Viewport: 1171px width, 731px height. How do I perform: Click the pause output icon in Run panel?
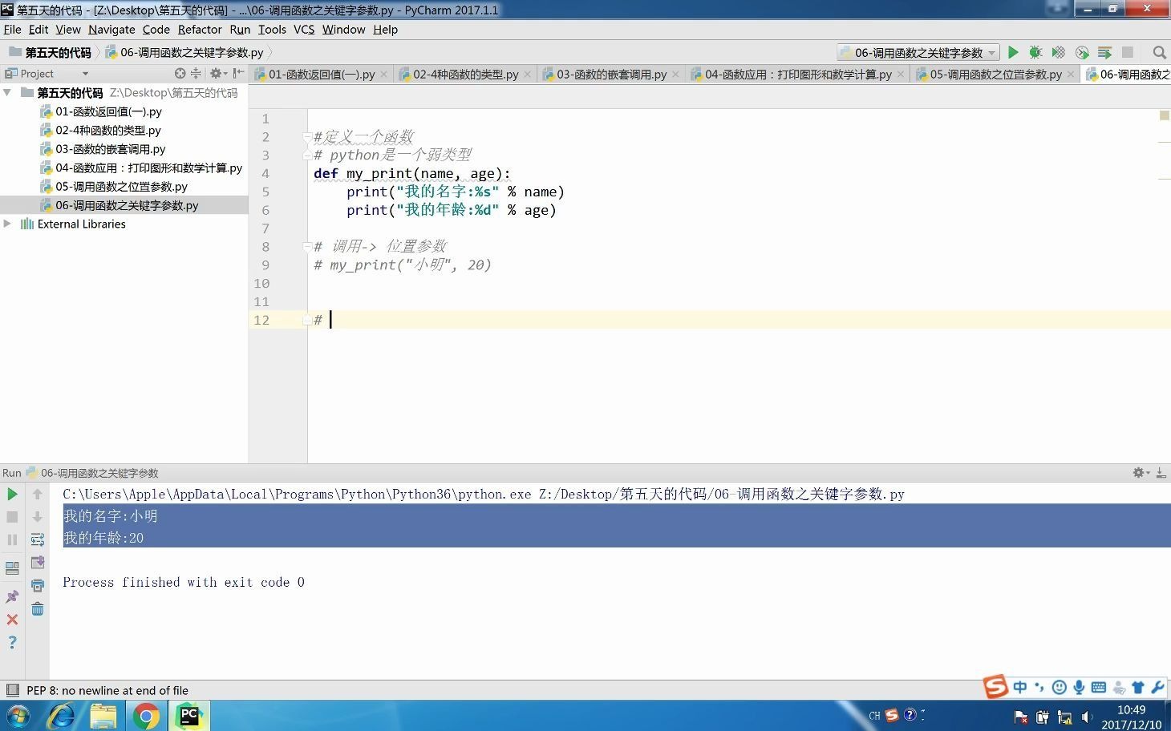click(12, 540)
